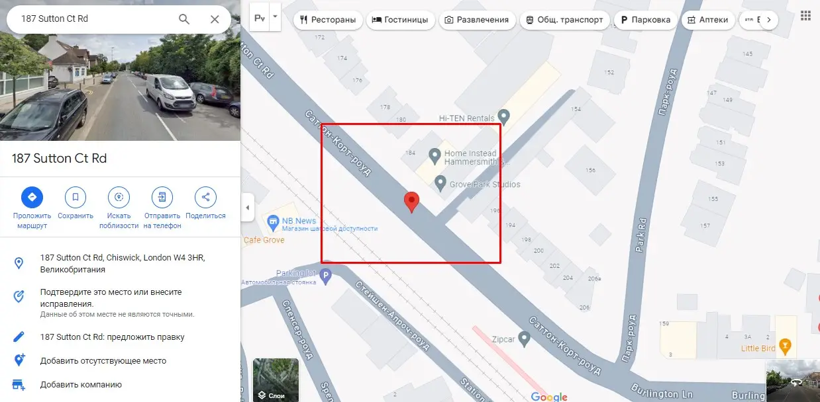Click the Искать поблизости icon
The height and width of the screenshot is (402, 820).
(119, 196)
